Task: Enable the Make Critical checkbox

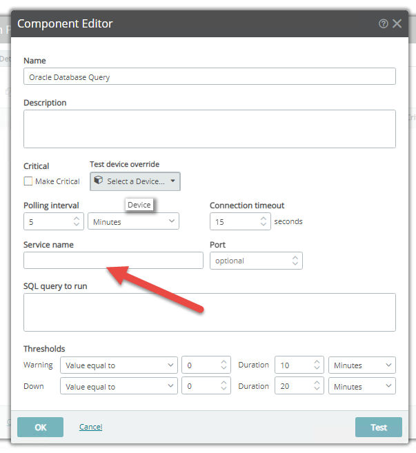Action: 28,181
